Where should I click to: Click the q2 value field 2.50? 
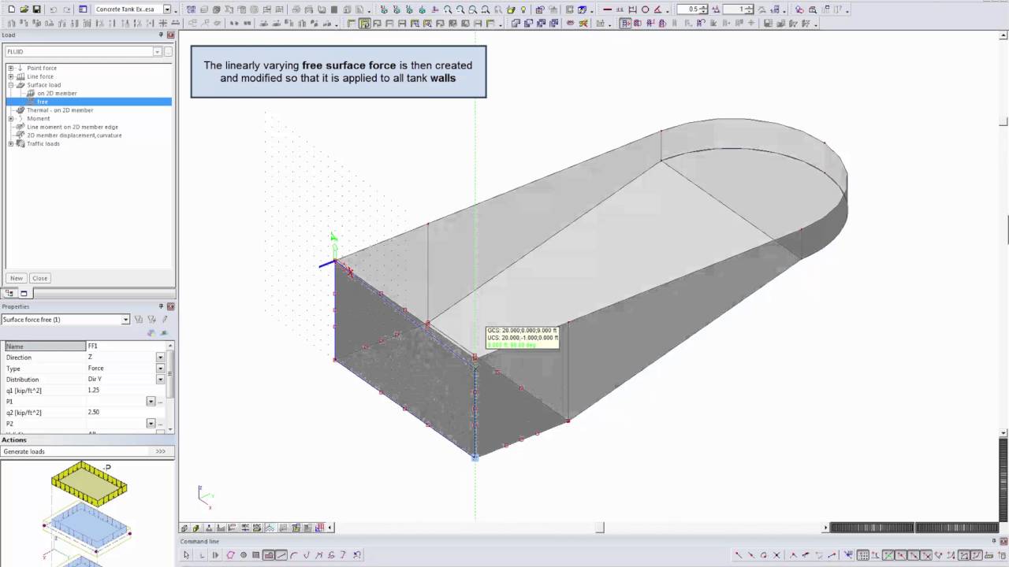point(126,413)
